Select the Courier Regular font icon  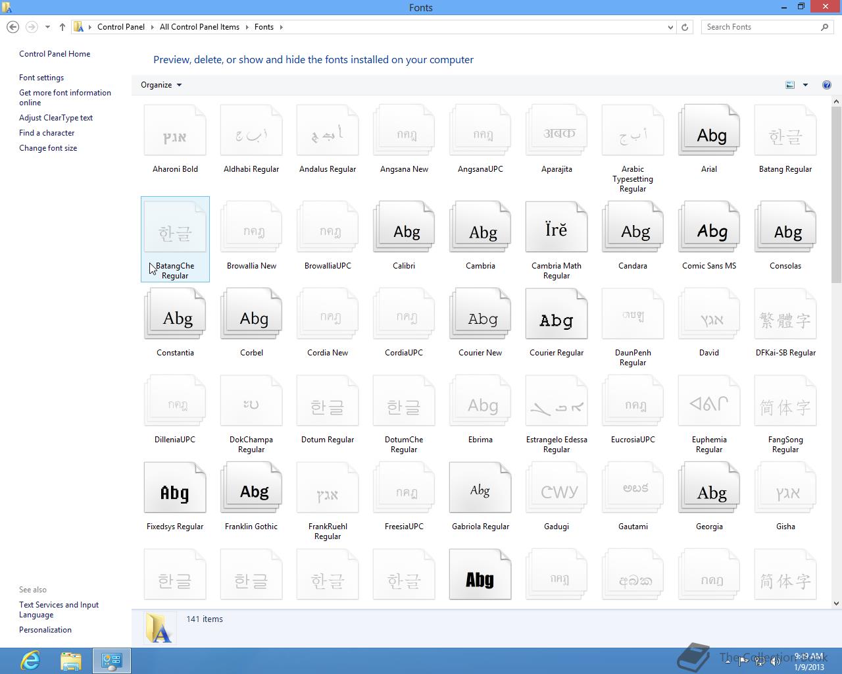(x=557, y=314)
